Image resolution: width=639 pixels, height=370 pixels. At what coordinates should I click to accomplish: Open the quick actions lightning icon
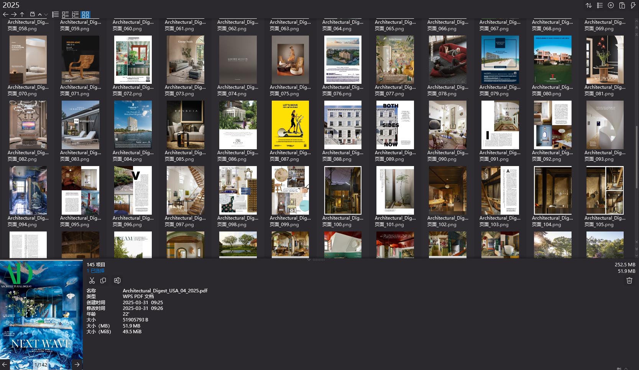point(633,5)
